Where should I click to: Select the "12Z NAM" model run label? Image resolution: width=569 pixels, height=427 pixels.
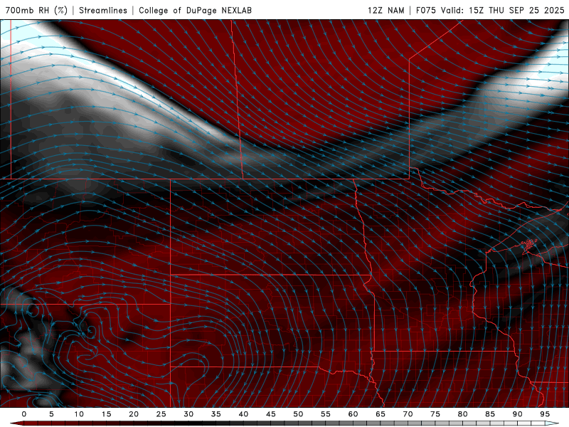[x=385, y=11]
